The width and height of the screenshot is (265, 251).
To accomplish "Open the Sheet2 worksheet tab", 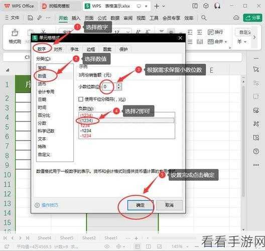I will (x=89, y=238).
